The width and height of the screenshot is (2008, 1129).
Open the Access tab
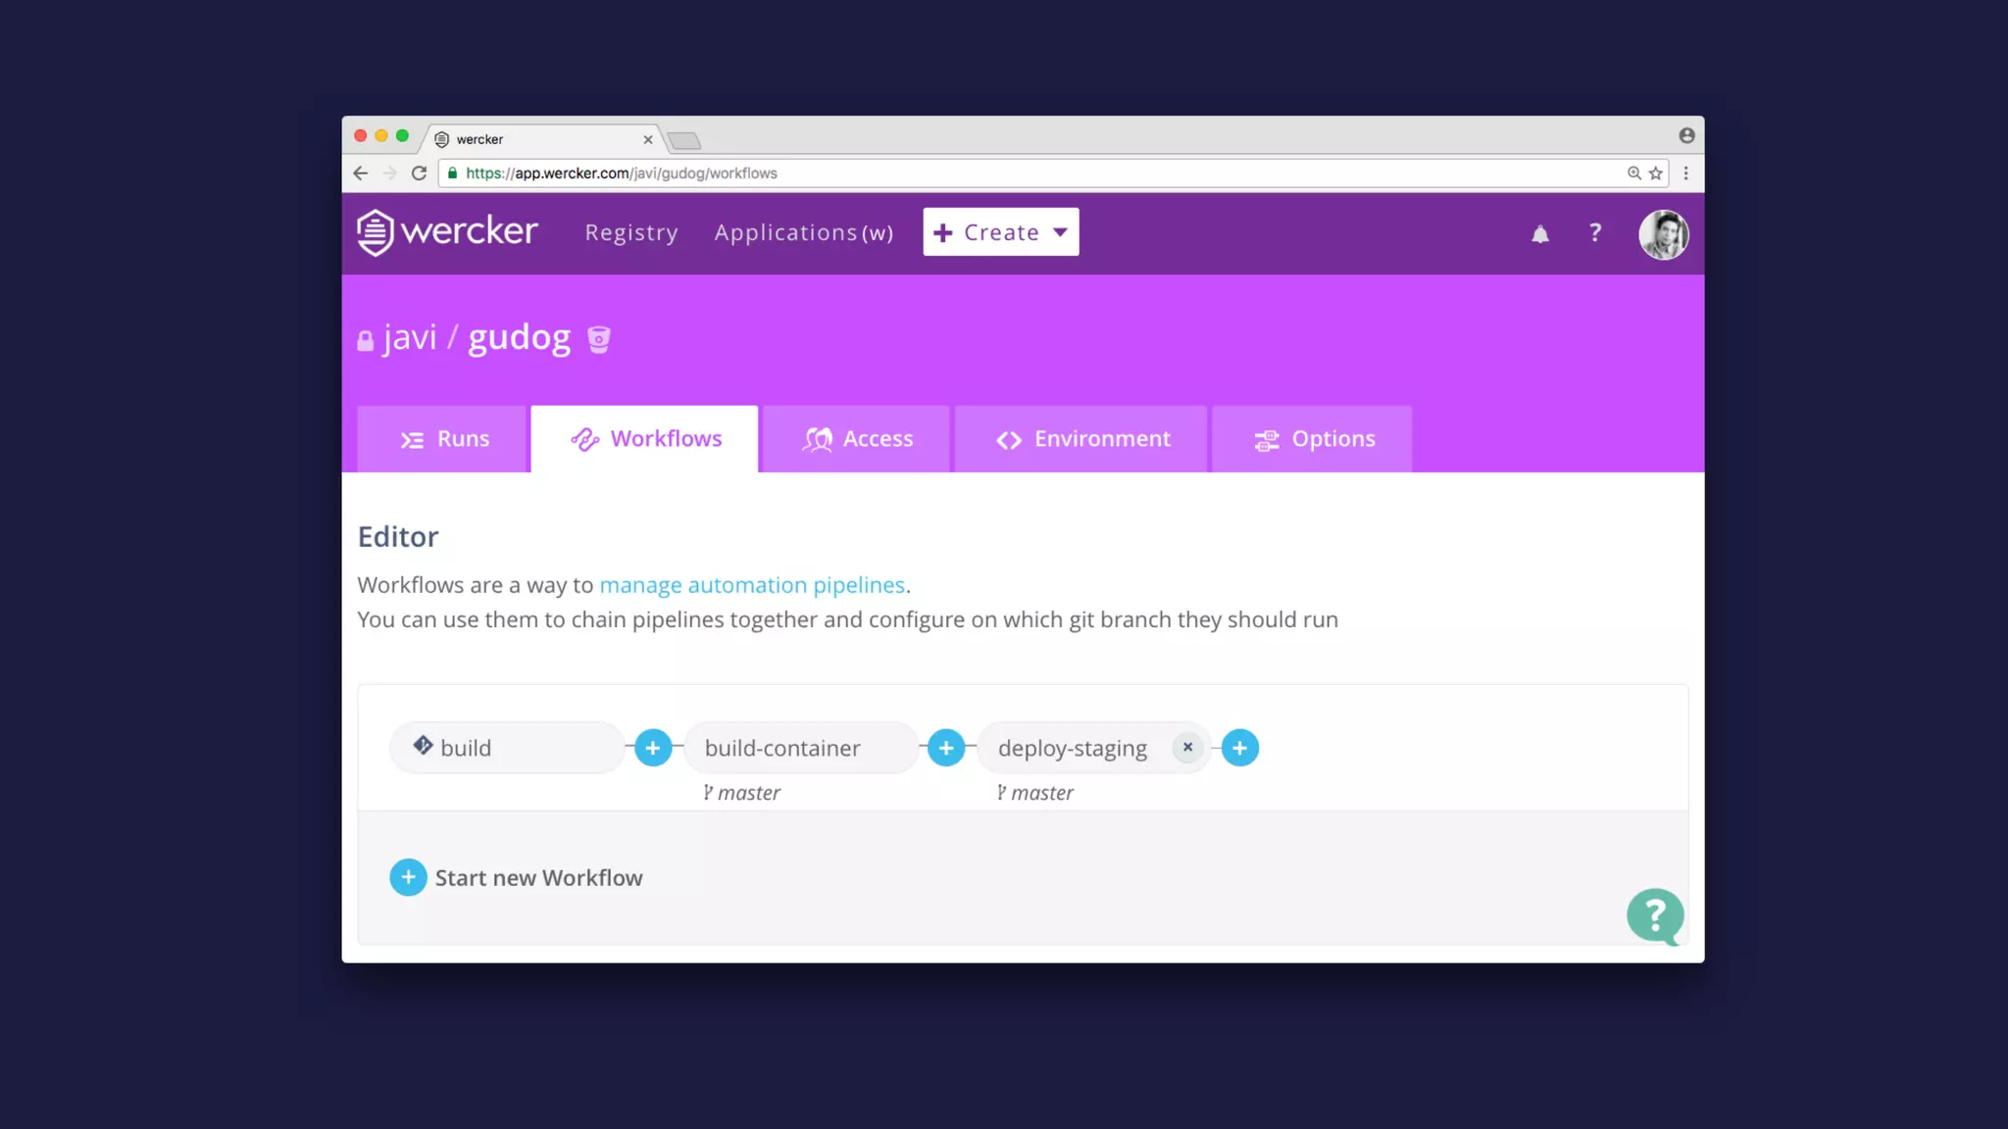(857, 439)
